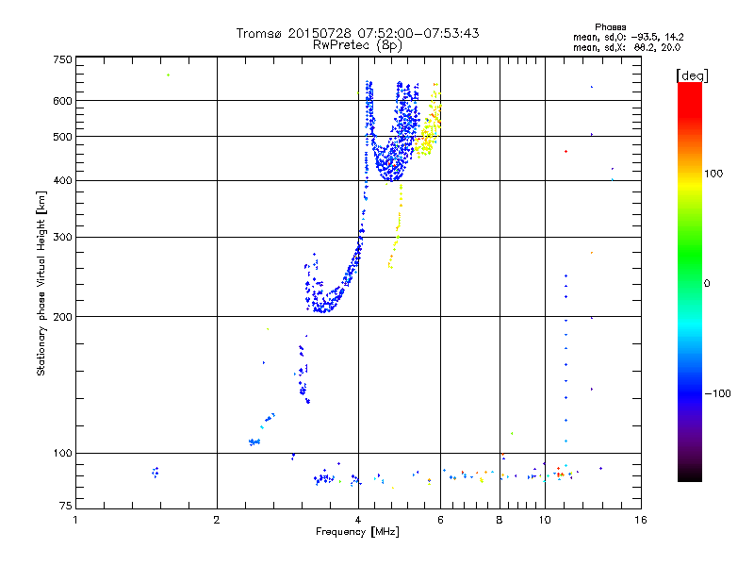
Task: Select the 'mean, sd,X: 88.2, 20.0' statistics line
Action: (x=627, y=48)
